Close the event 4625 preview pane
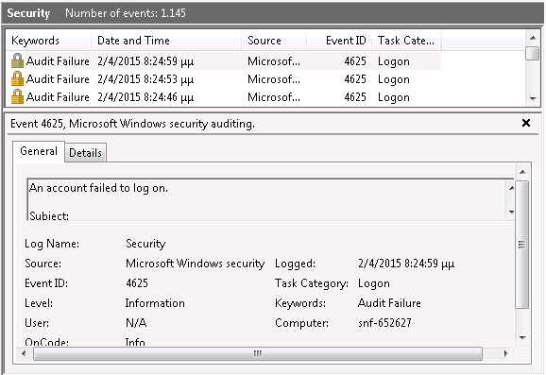546x375 pixels. pos(526,123)
